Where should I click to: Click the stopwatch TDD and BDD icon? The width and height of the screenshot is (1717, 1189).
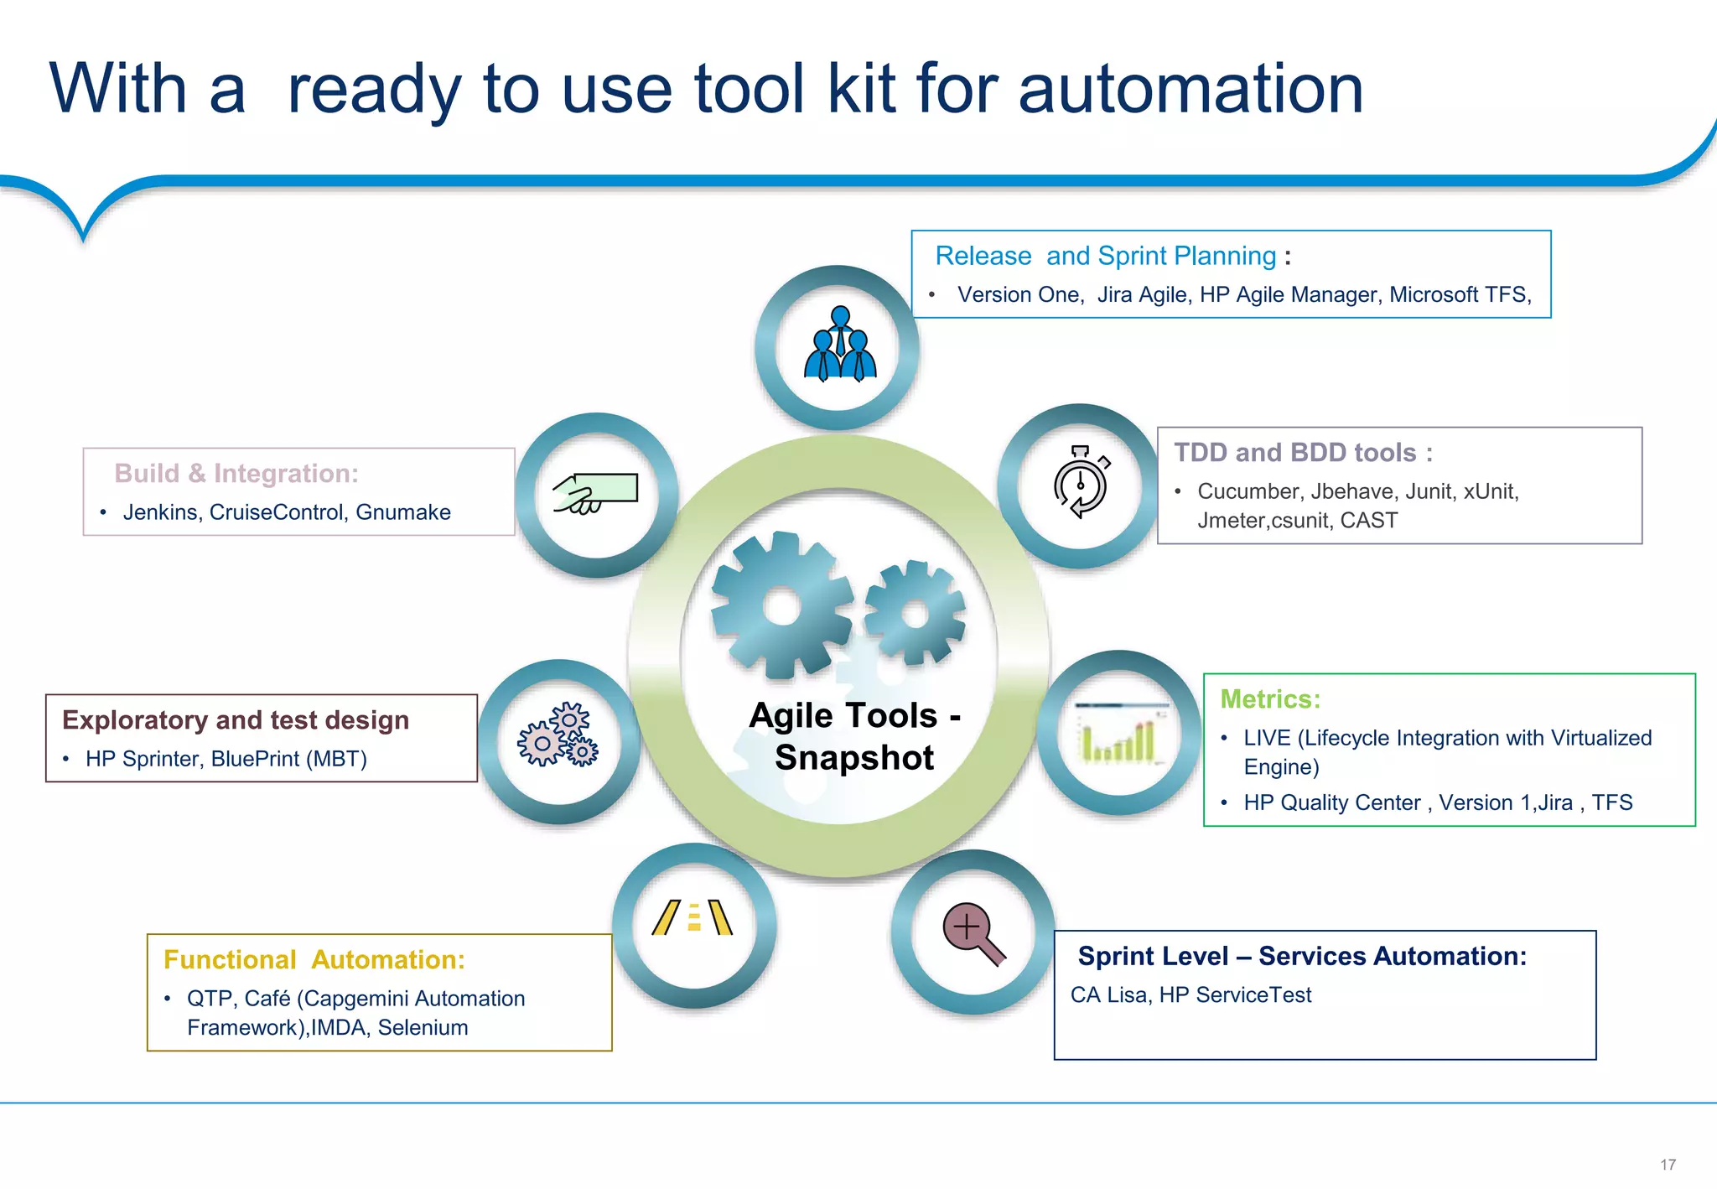click(x=1081, y=483)
